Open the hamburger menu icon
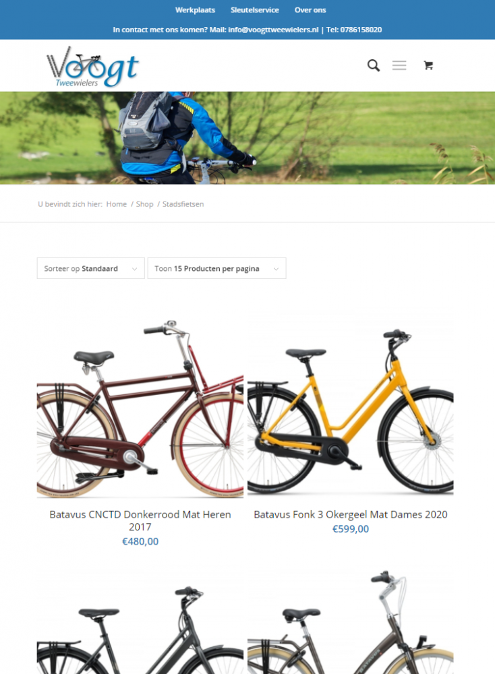This screenshot has height=674, width=495. pos(399,65)
